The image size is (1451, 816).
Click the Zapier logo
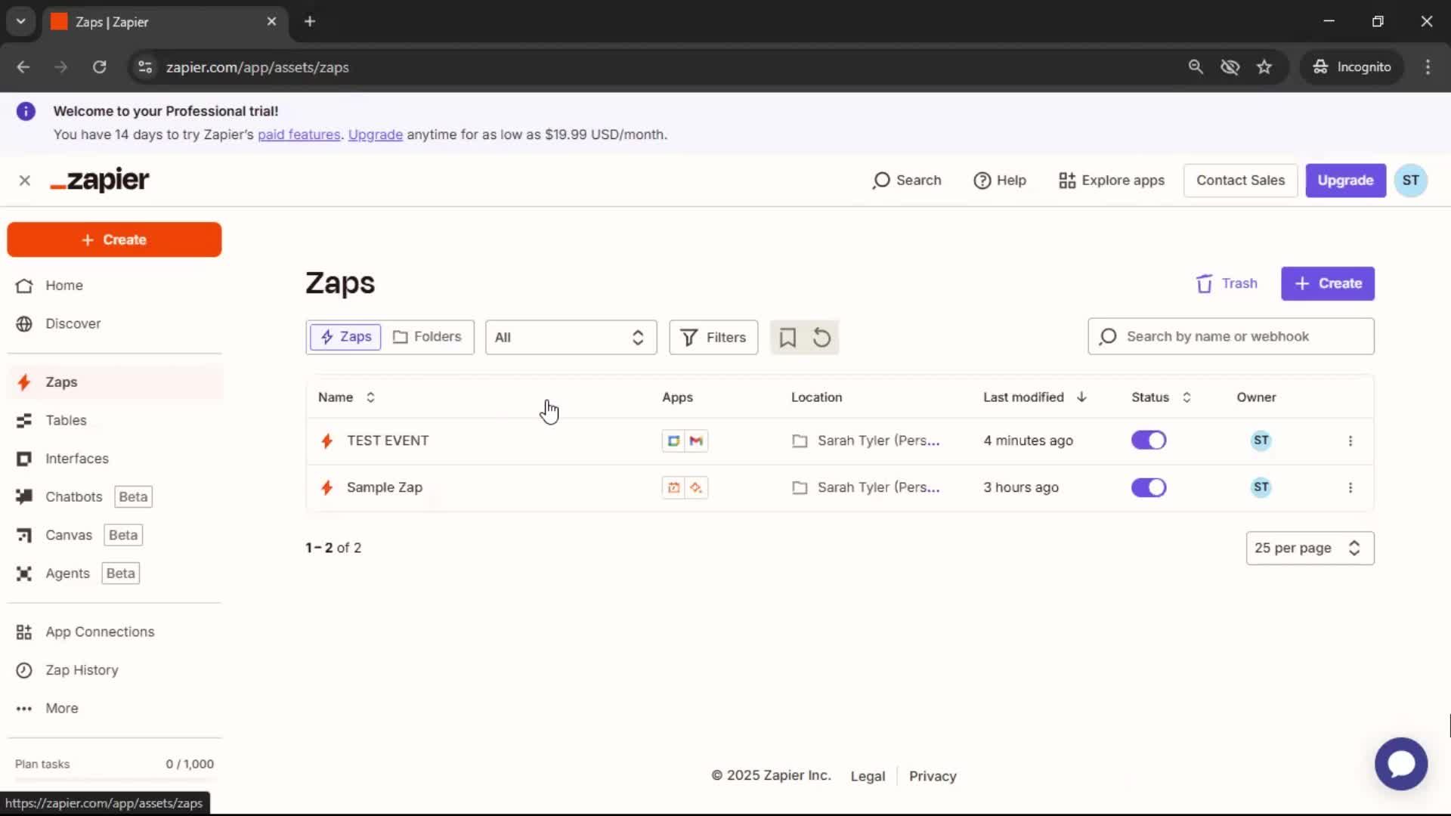99,180
